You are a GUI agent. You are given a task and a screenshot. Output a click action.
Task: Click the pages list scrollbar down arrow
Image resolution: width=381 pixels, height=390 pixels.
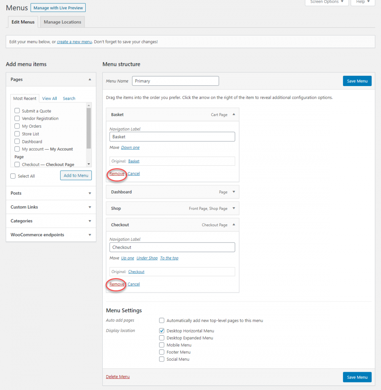pos(89,164)
